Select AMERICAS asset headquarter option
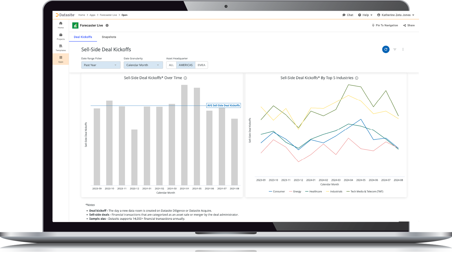Screen dimensions: 452x274 (185, 65)
